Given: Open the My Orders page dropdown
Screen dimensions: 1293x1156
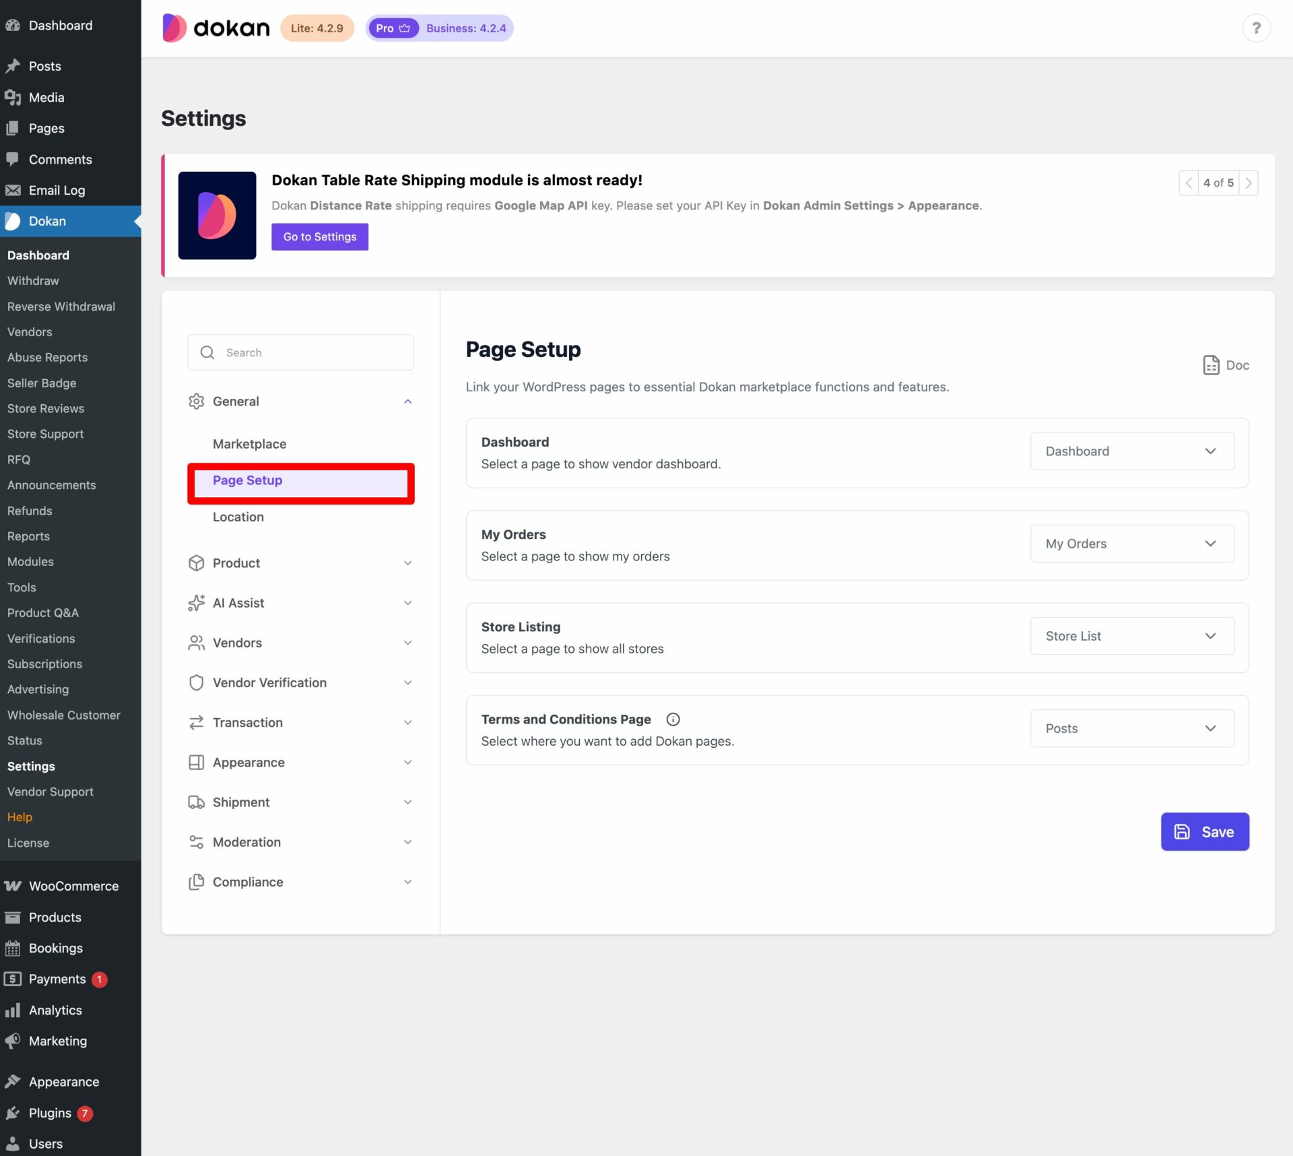Looking at the screenshot, I should [x=1131, y=544].
